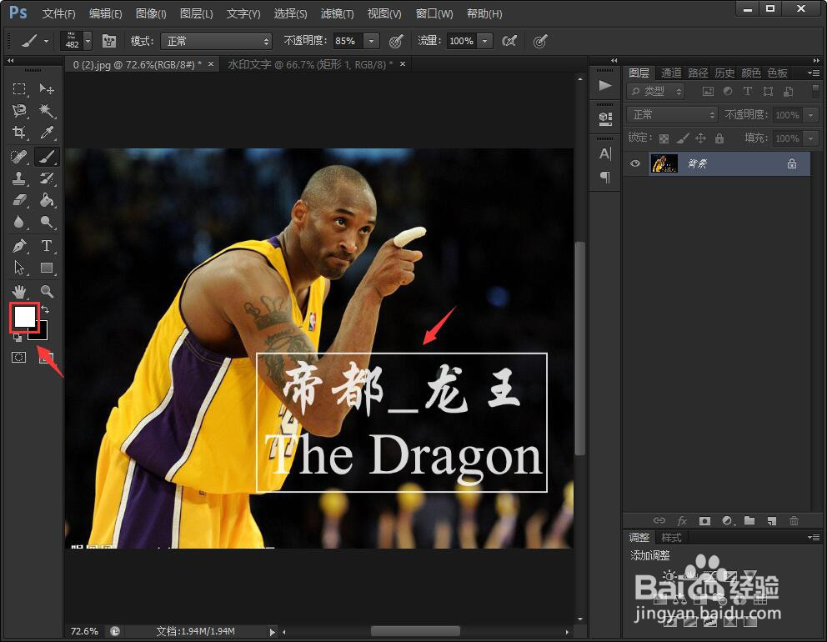
Task: Open tool preset picker arrow
Action: (x=47, y=41)
